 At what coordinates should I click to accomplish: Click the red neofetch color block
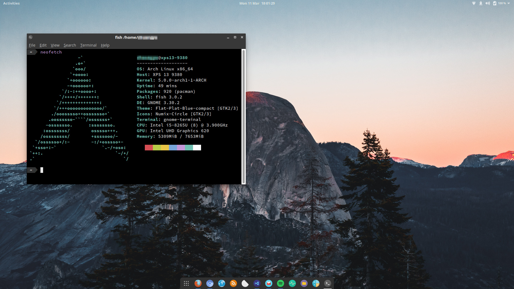pyautogui.click(x=149, y=148)
